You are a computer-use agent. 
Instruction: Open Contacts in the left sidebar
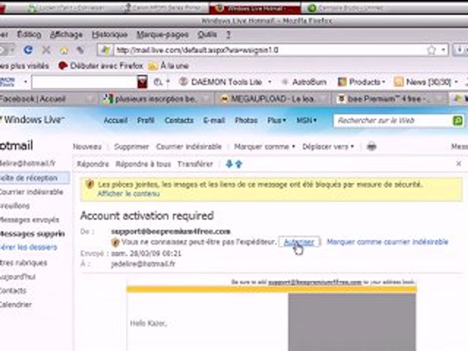[13, 291]
